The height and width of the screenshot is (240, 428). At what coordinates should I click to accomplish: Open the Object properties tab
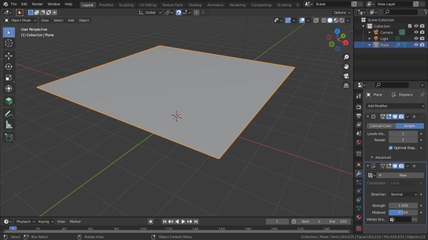[358, 165]
